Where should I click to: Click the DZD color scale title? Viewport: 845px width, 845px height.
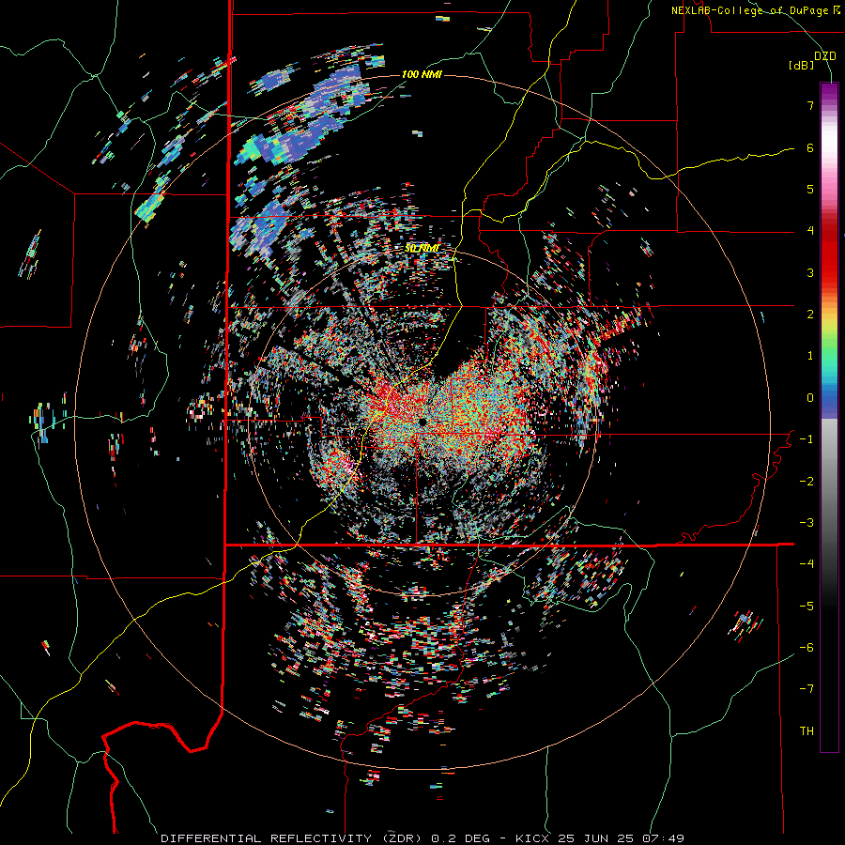click(x=825, y=56)
